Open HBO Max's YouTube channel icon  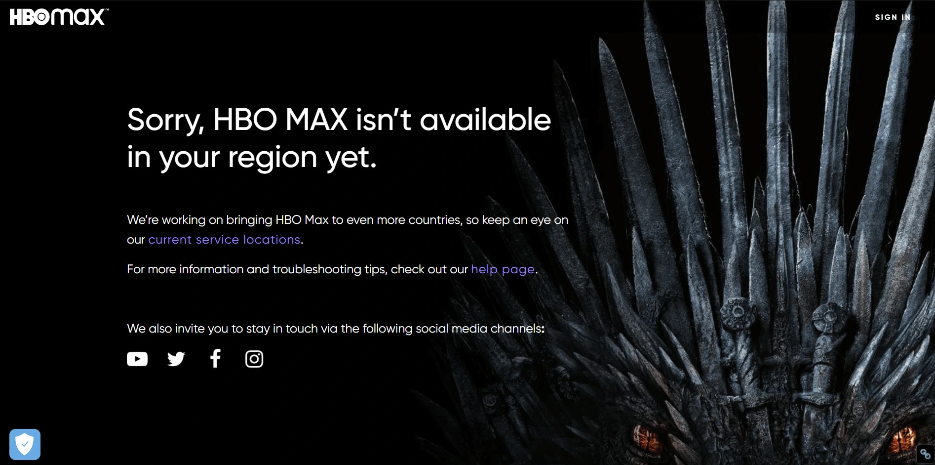(137, 359)
